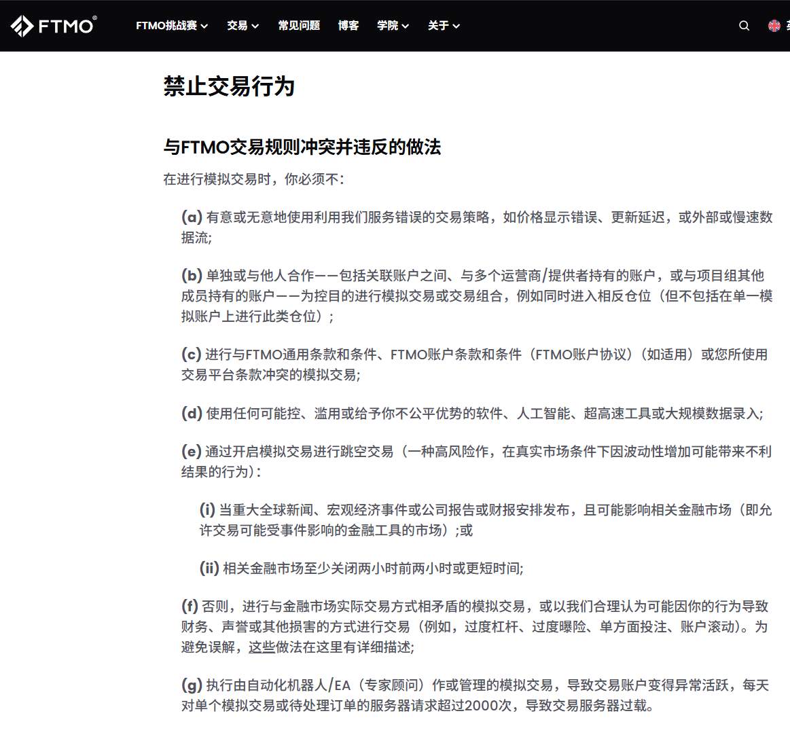Click the dropdown arrow next to 交易

pyautogui.click(x=256, y=26)
